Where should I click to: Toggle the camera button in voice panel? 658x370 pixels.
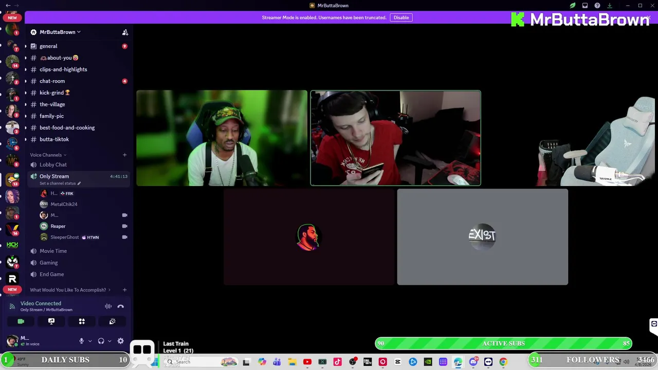[21, 321]
